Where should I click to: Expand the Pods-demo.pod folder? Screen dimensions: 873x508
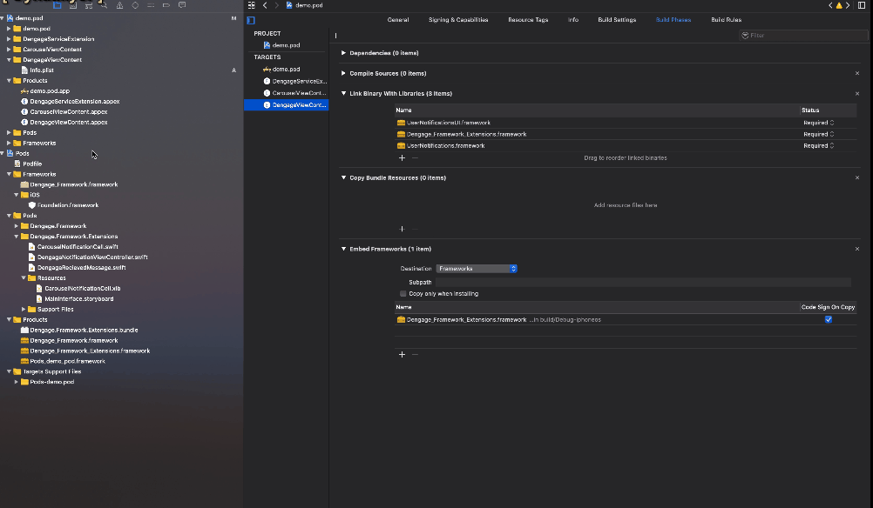click(17, 383)
